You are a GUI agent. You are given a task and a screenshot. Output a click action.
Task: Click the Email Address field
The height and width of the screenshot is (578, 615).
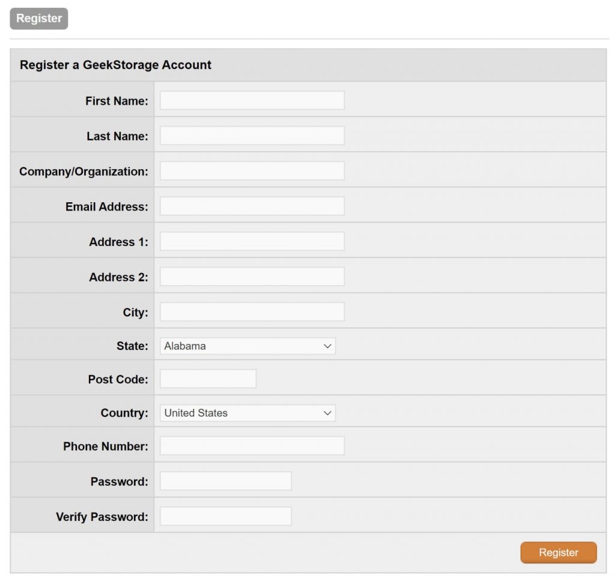pos(252,206)
